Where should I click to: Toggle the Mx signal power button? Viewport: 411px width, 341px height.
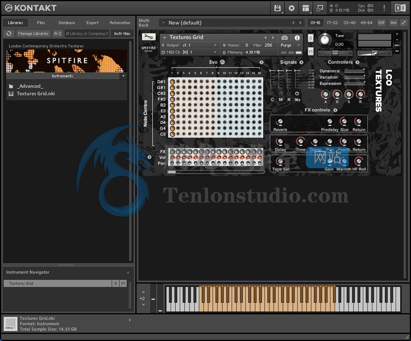click(297, 94)
